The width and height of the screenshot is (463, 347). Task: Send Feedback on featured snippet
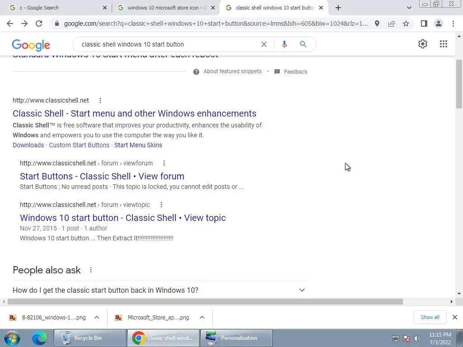pos(296,72)
